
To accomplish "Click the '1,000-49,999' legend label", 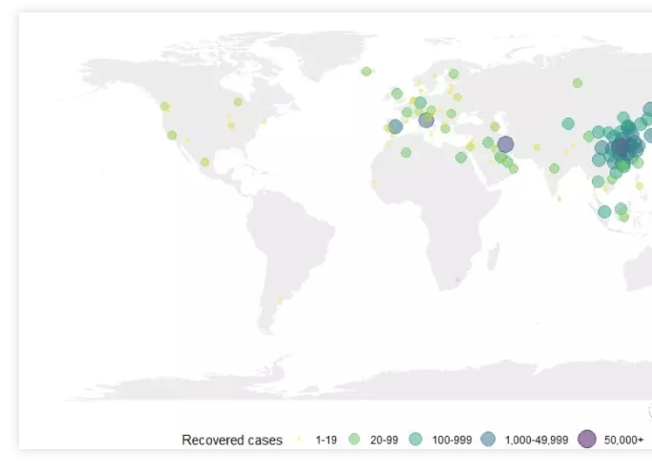I will 536,440.
